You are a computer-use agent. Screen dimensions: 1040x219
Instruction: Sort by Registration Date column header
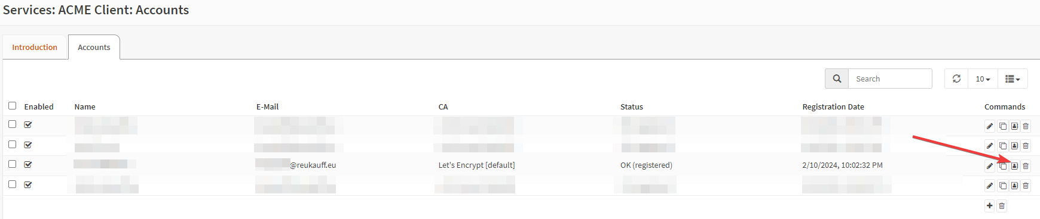(x=833, y=107)
